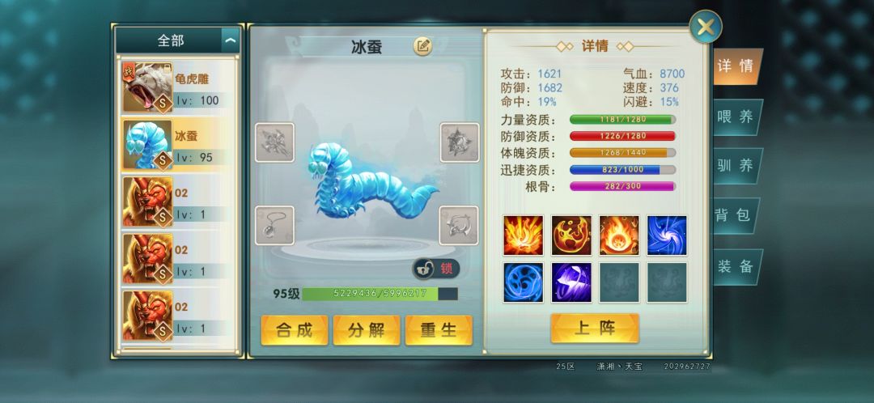
Task: Click the 上阵 deploy button
Action: (x=595, y=329)
